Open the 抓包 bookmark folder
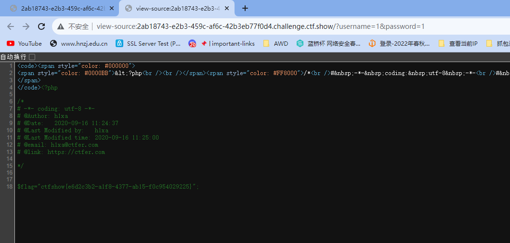The width and height of the screenshot is (510, 243). (x=497, y=43)
